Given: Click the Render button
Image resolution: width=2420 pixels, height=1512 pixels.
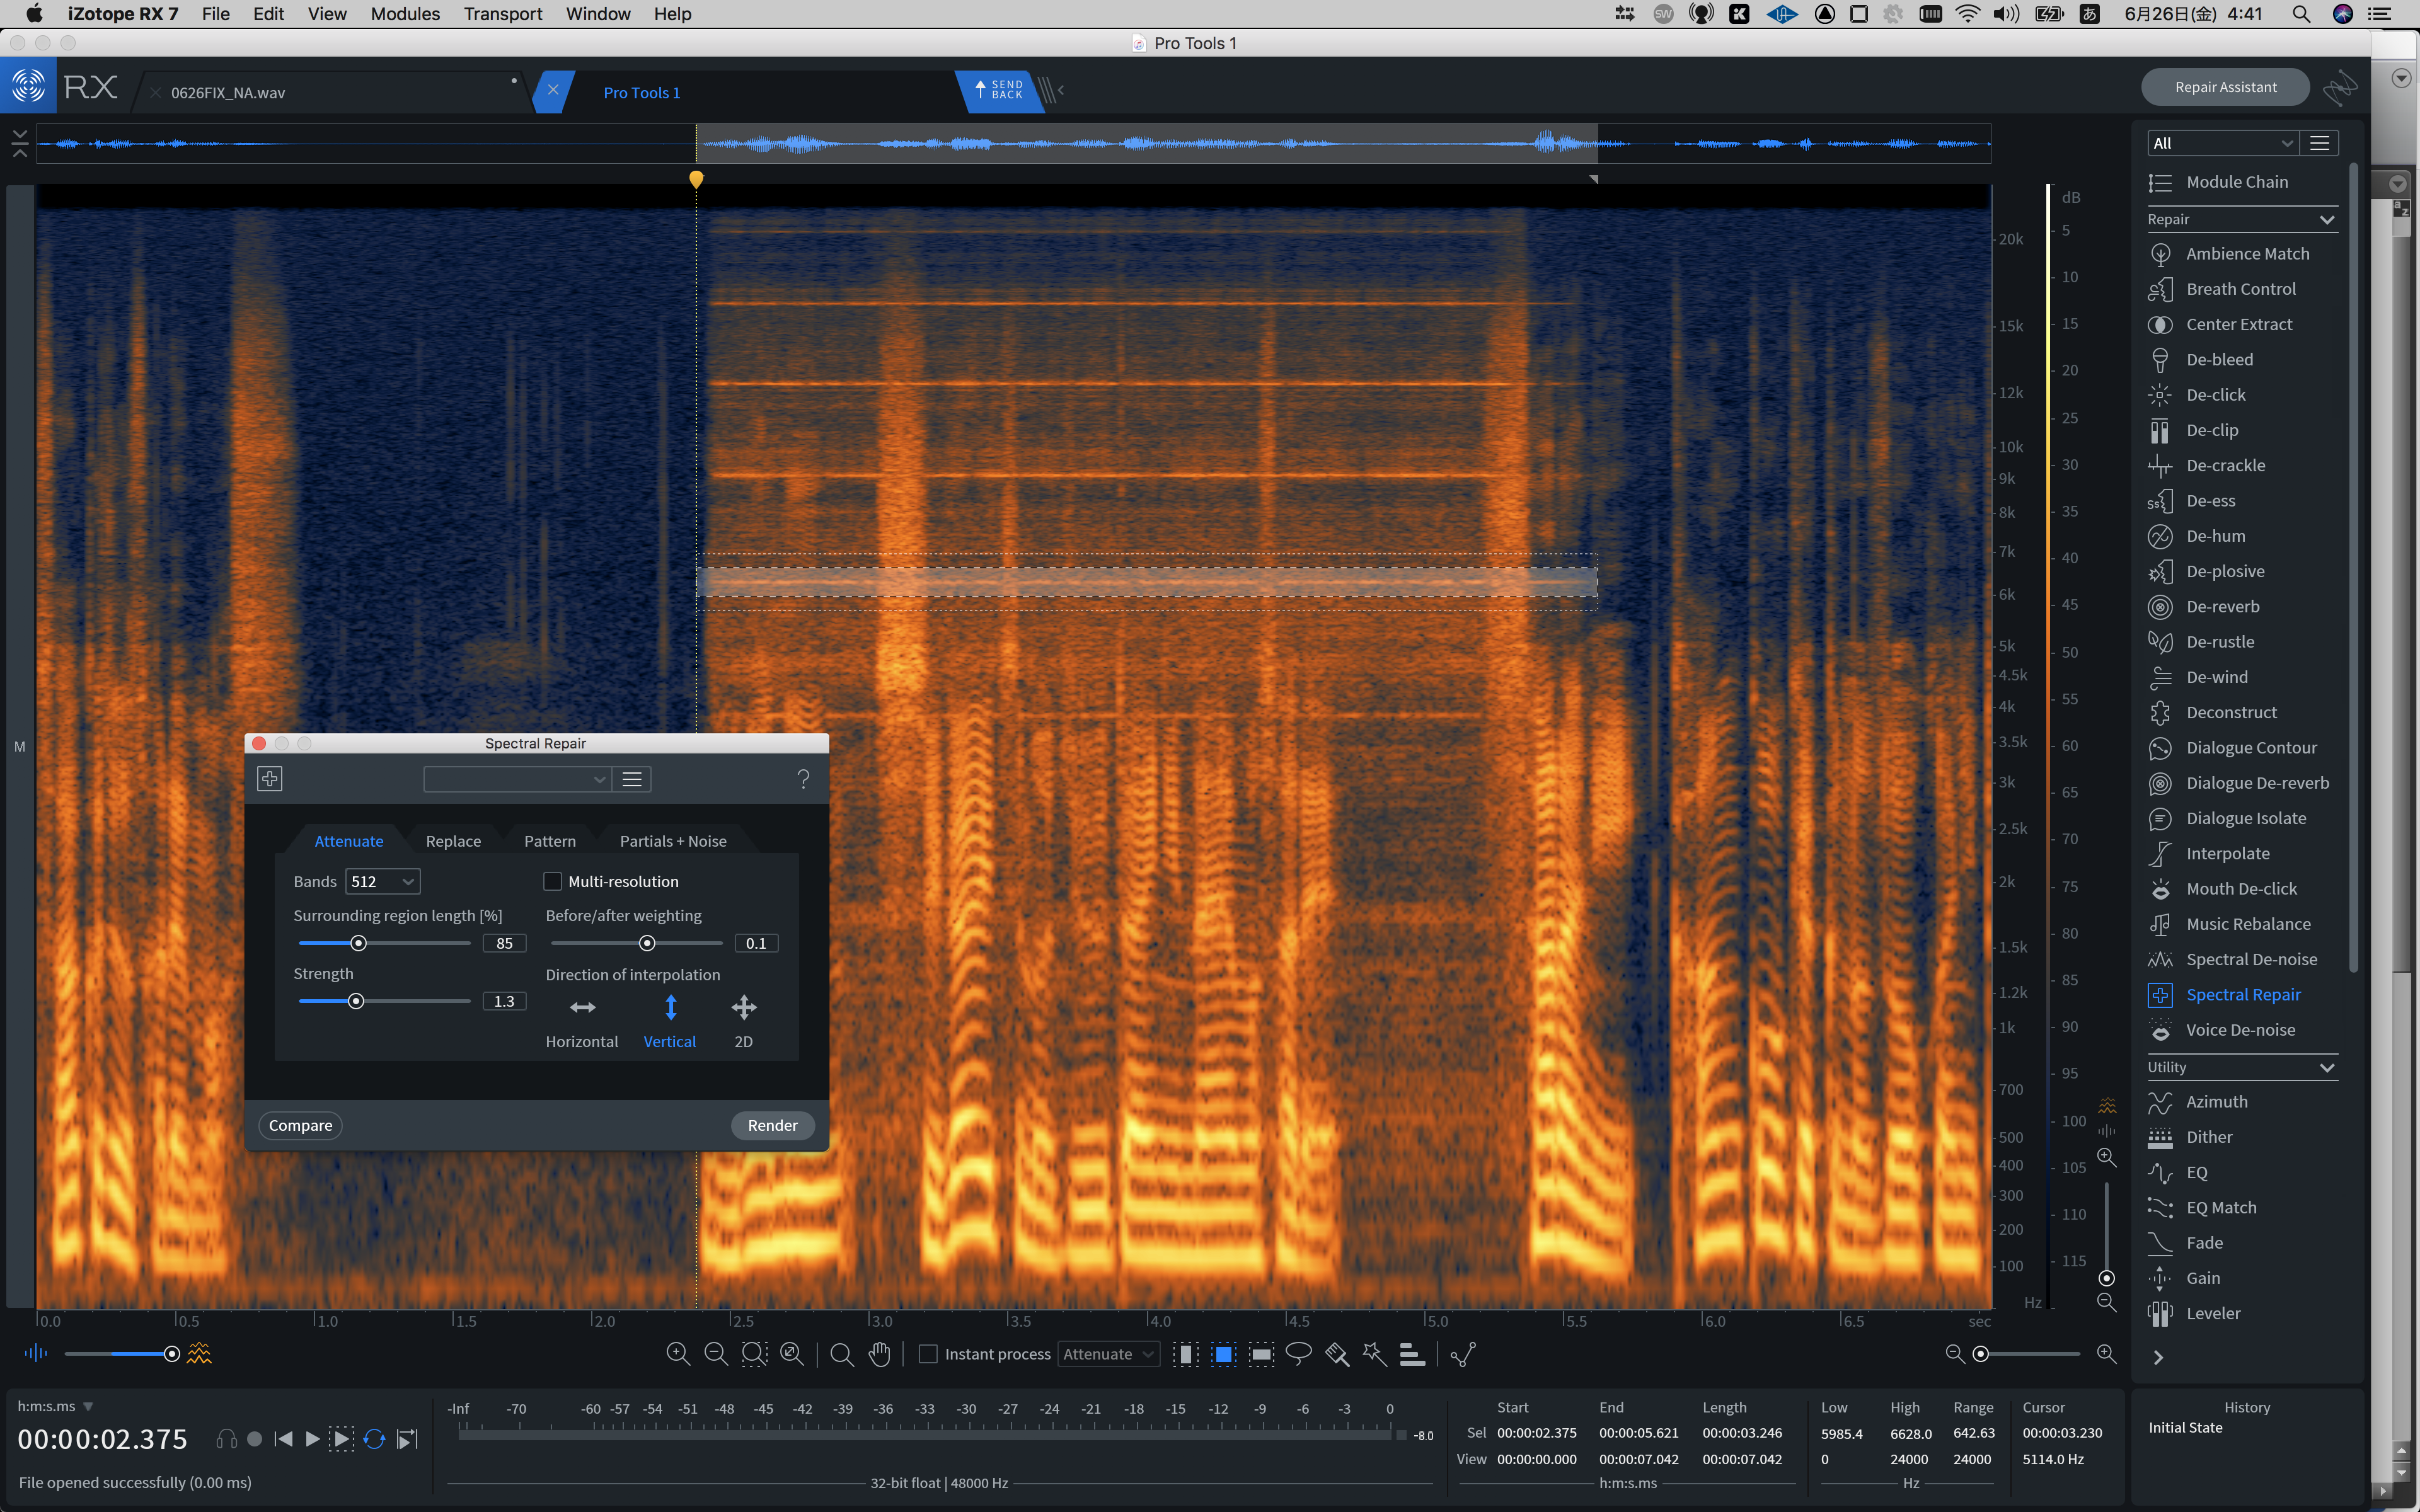Looking at the screenshot, I should tap(772, 1125).
